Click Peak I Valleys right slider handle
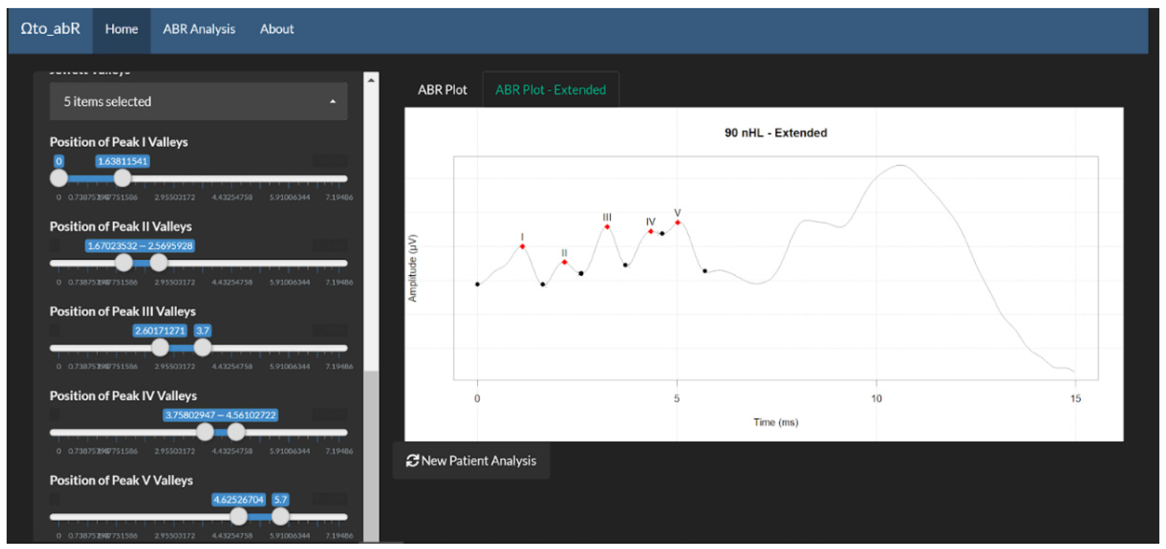The height and width of the screenshot is (549, 1166). click(122, 178)
